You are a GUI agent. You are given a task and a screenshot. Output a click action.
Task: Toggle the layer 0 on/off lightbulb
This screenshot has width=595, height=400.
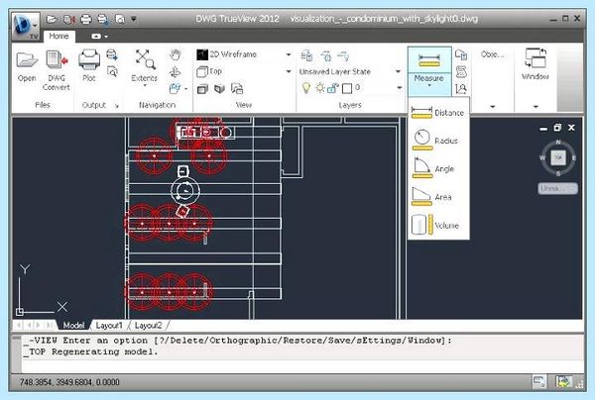(305, 88)
